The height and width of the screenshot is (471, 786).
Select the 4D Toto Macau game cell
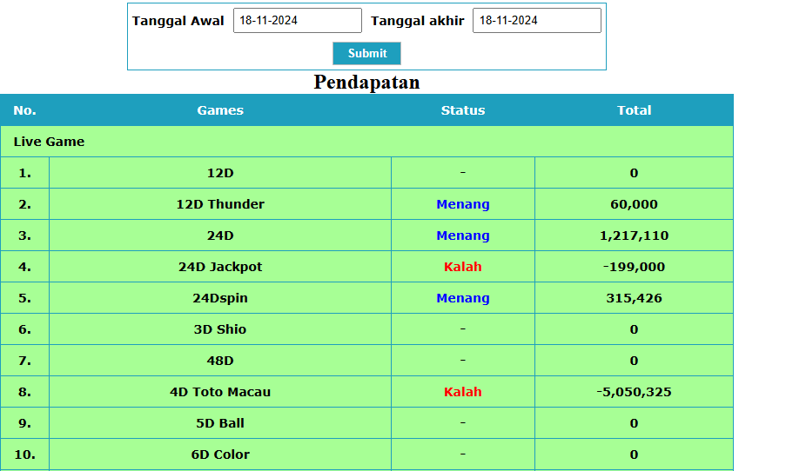220,392
